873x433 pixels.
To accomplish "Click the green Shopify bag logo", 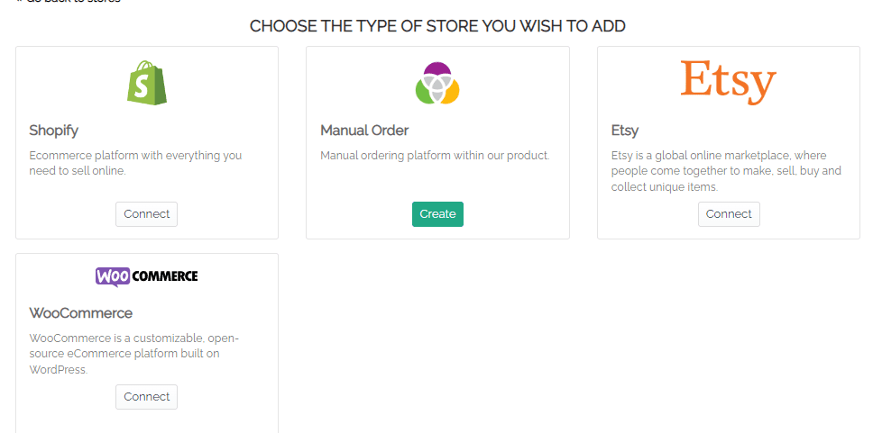I will (147, 83).
